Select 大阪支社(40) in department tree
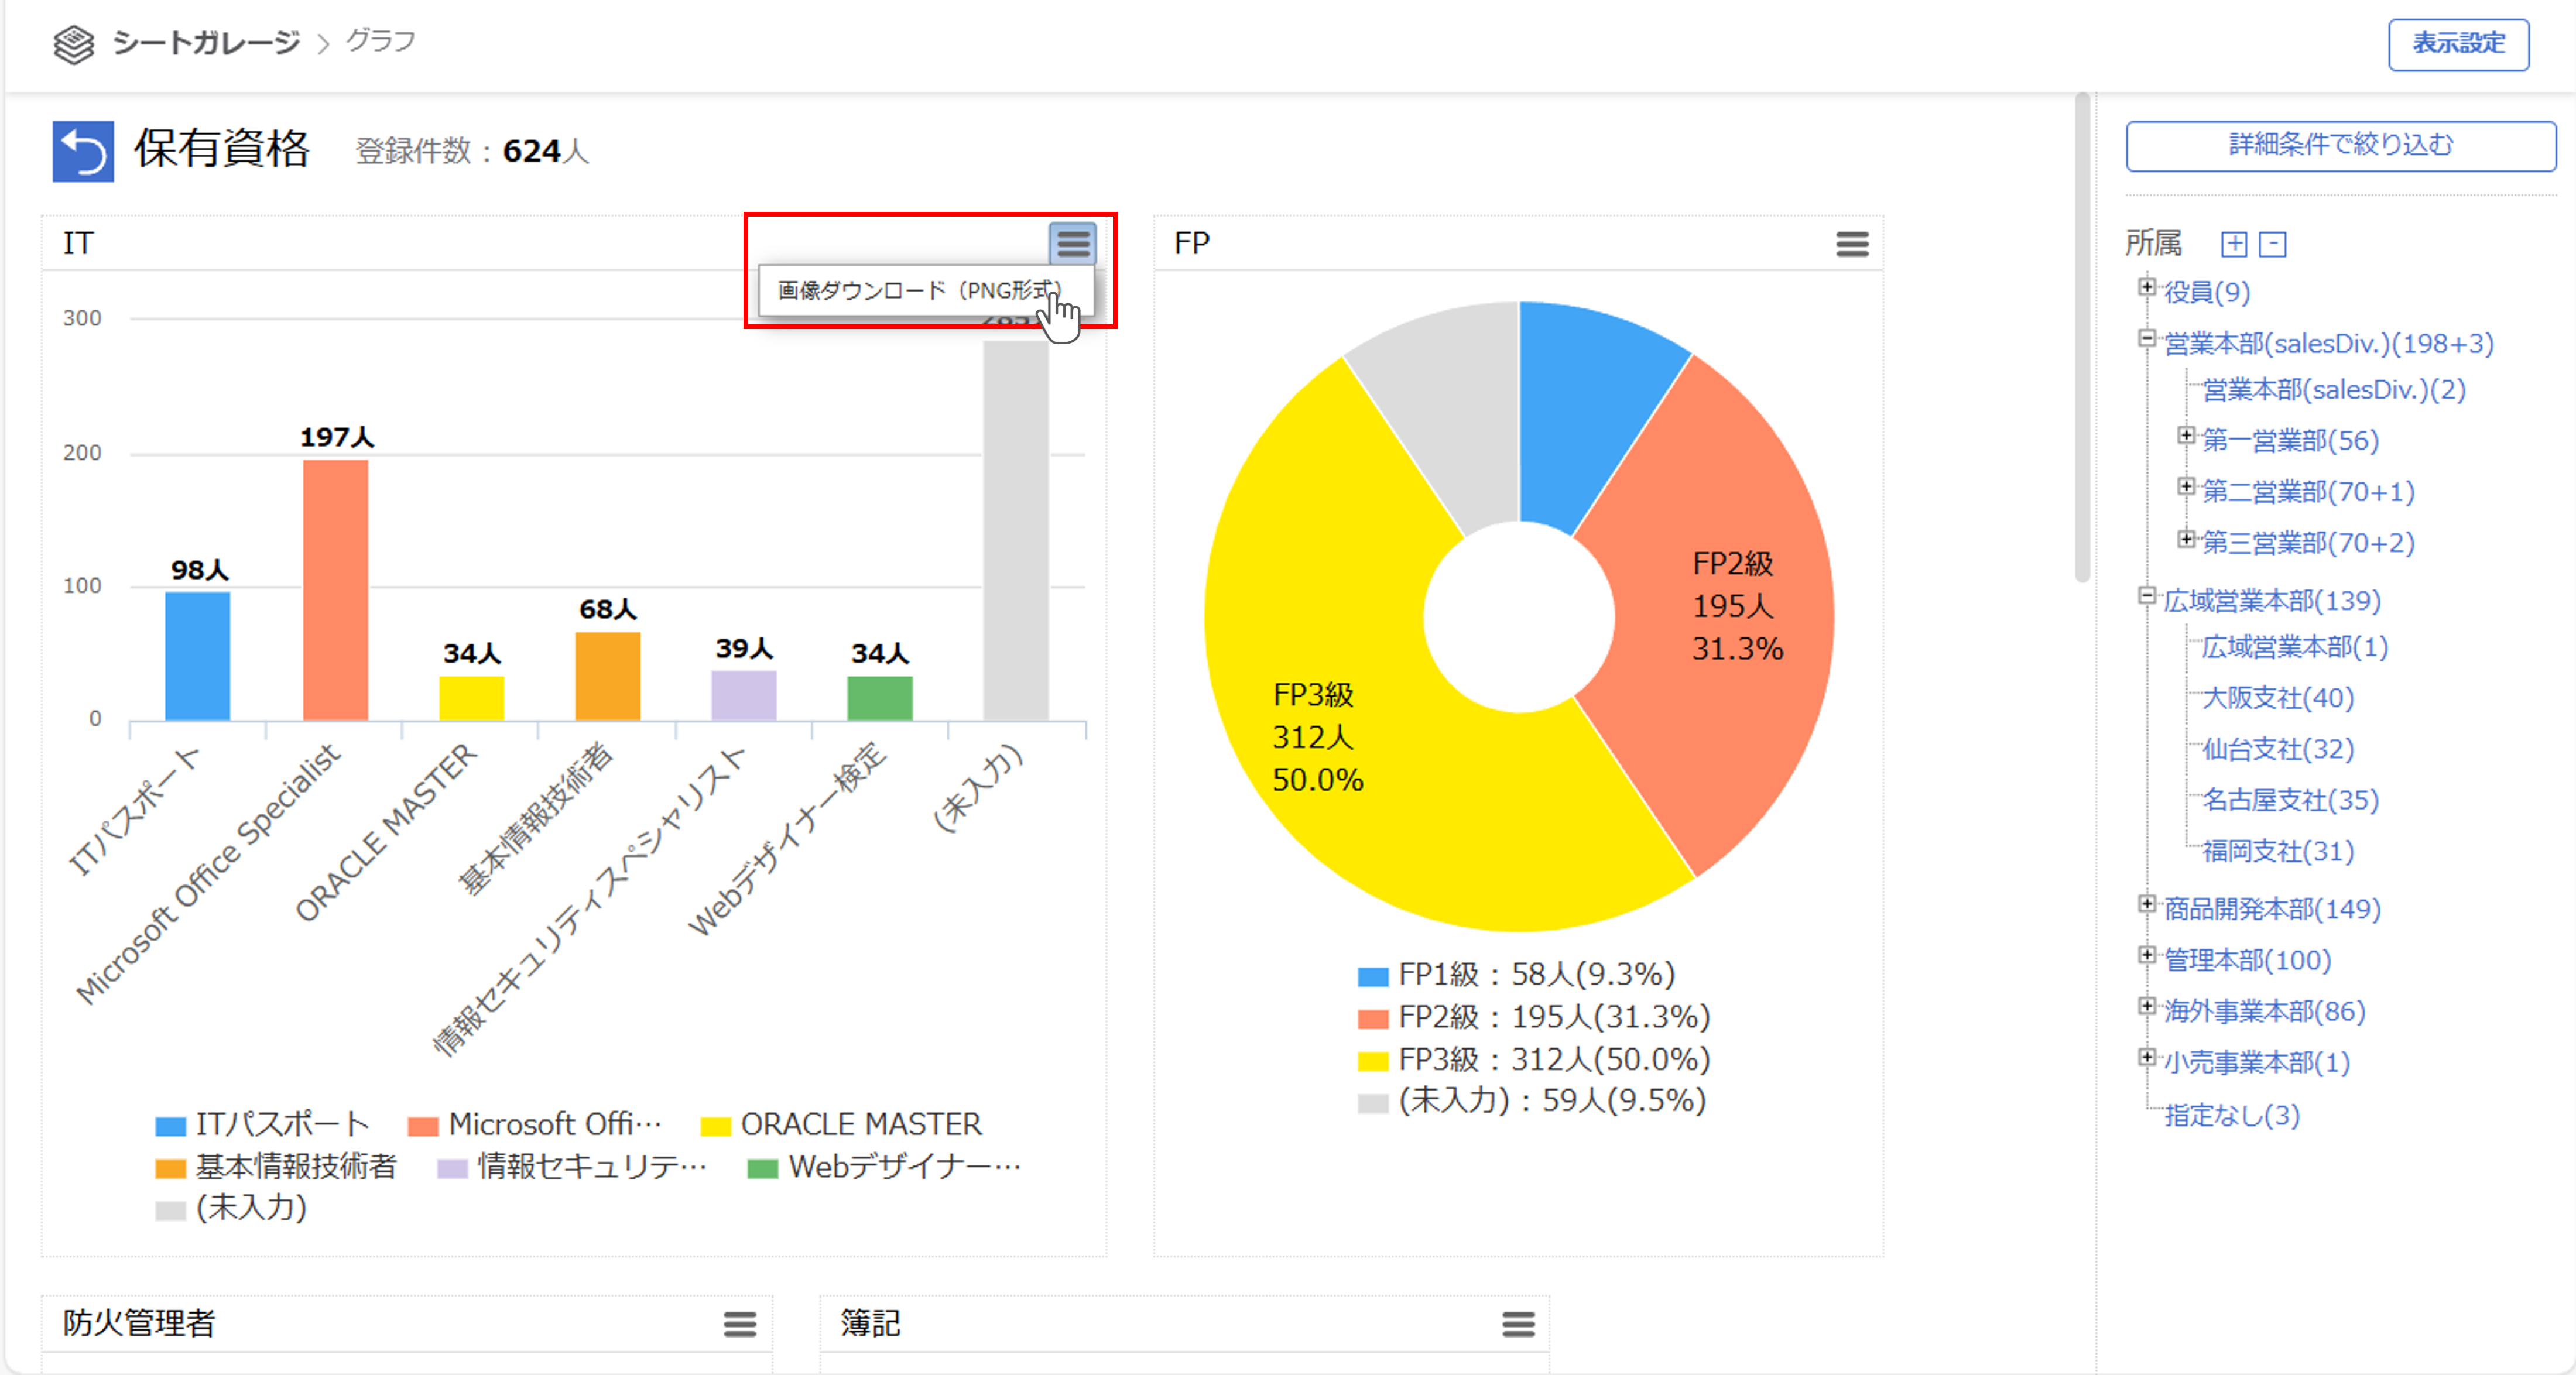2576x1375 pixels. (2277, 698)
